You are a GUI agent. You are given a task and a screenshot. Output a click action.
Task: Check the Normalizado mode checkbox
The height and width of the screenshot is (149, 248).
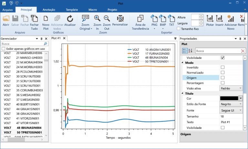click(x=222, y=72)
